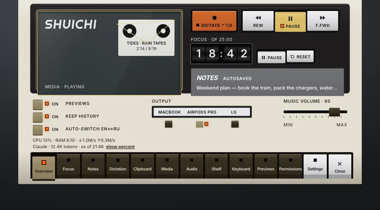Select LG output selector button
The image size is (380, 210).
coord(235,124)
